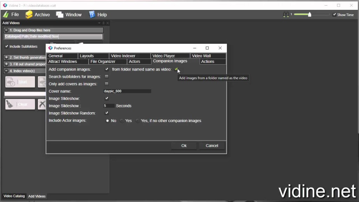Click Ok in Preferences dialog

pyautogui.click(x=184, y=146)
